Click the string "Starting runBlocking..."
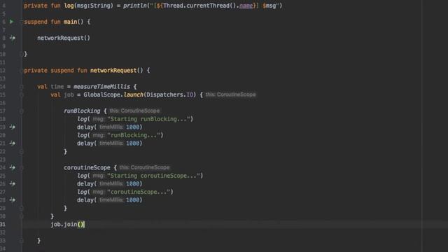Image resolution: width=448 pixels, height=252 pixels. click(148, 119)
